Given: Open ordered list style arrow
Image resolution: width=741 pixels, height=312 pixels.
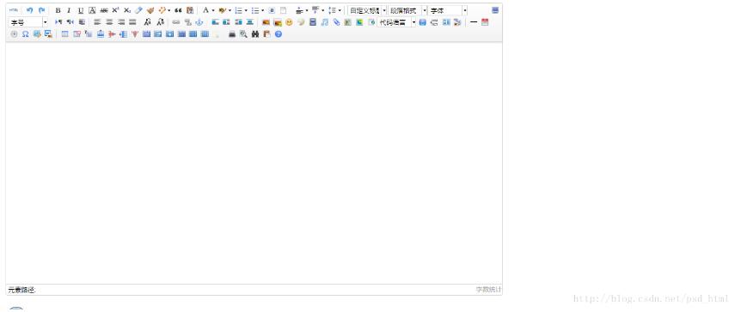Looking at the screenshot, I should [x=246, y=10].
